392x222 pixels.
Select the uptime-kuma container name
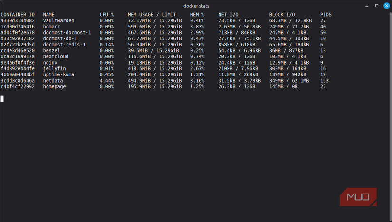(58, 74)
